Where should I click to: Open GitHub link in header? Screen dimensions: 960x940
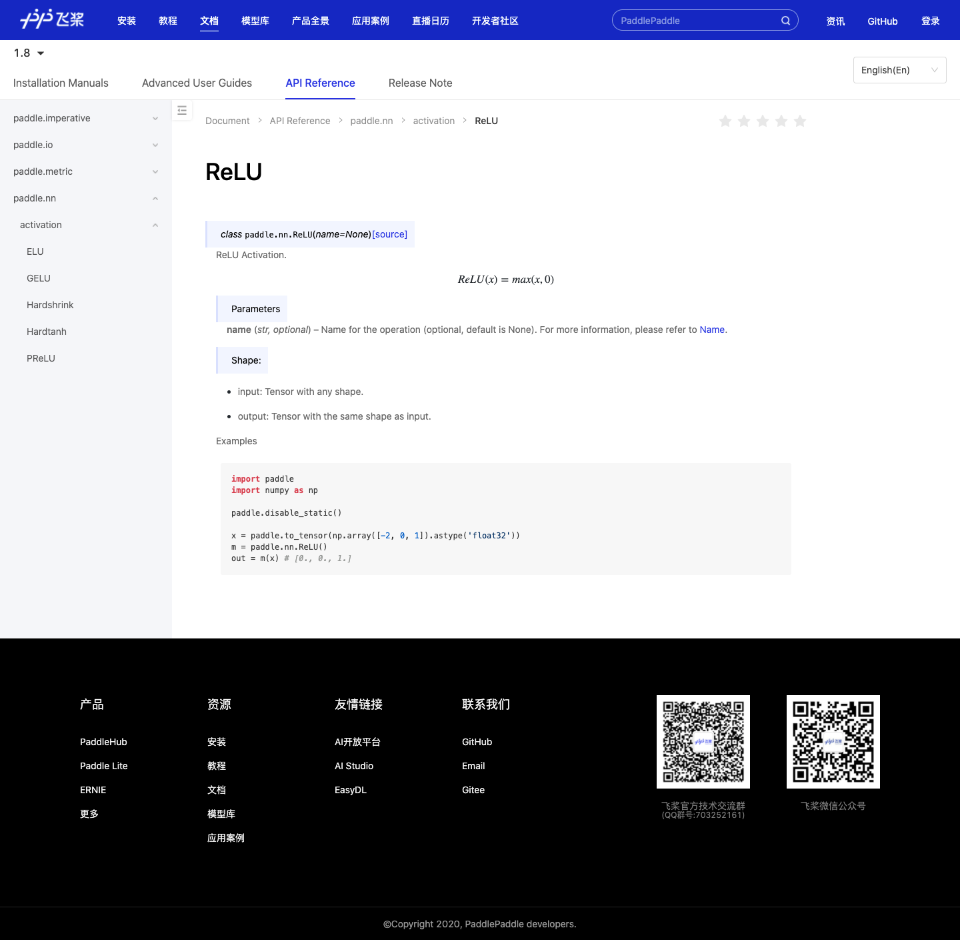tap(883, 21)
